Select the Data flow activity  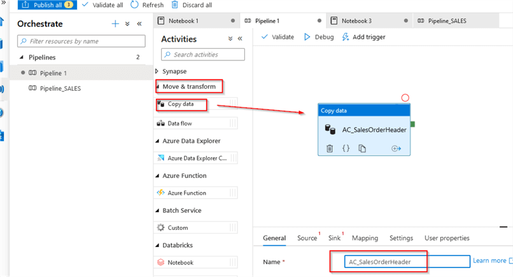click(x=195, y=123)
